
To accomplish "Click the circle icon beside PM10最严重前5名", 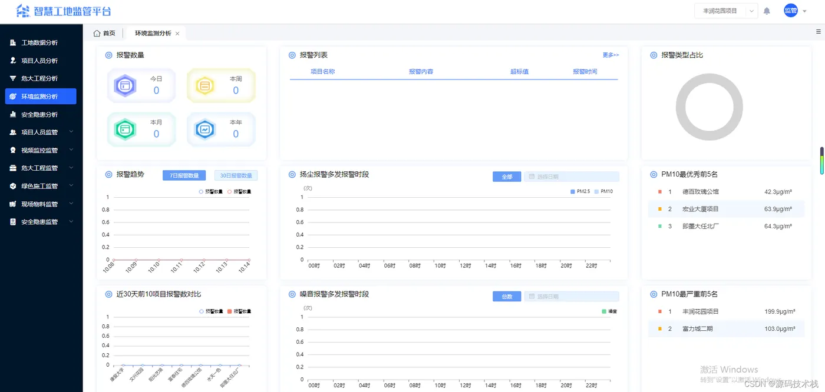I will (x=654, y=294).
